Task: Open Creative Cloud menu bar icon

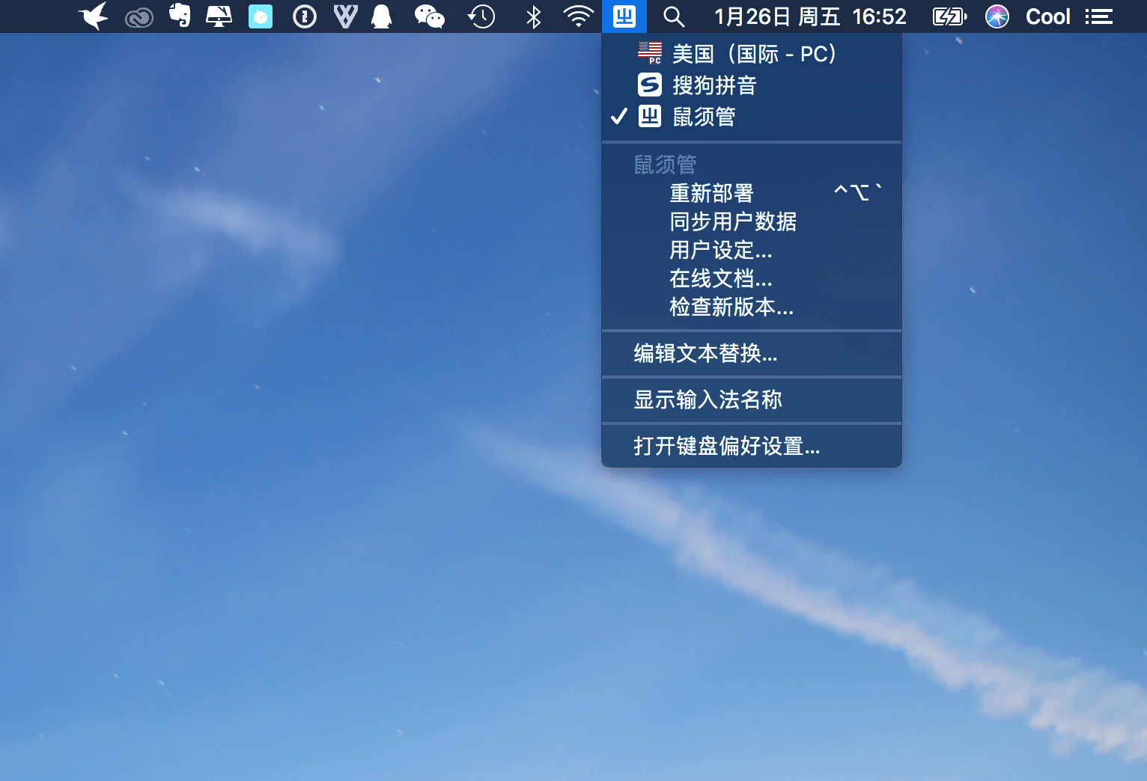Action: pyautogui.click(x=139, y=16)
